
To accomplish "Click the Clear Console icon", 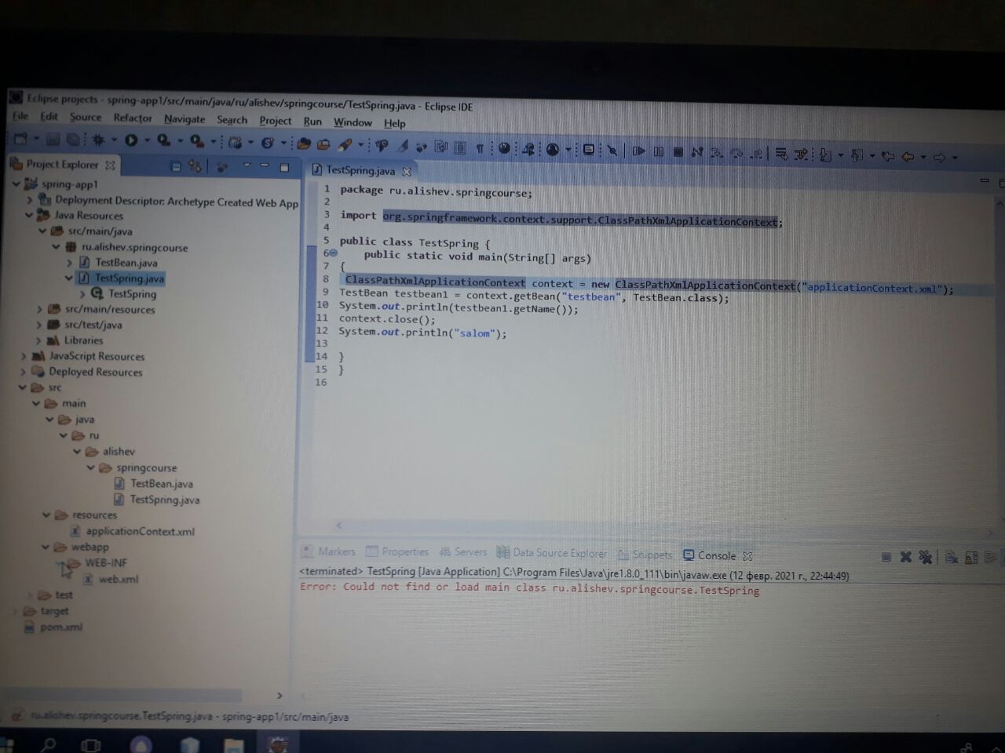I will [951, 557].
